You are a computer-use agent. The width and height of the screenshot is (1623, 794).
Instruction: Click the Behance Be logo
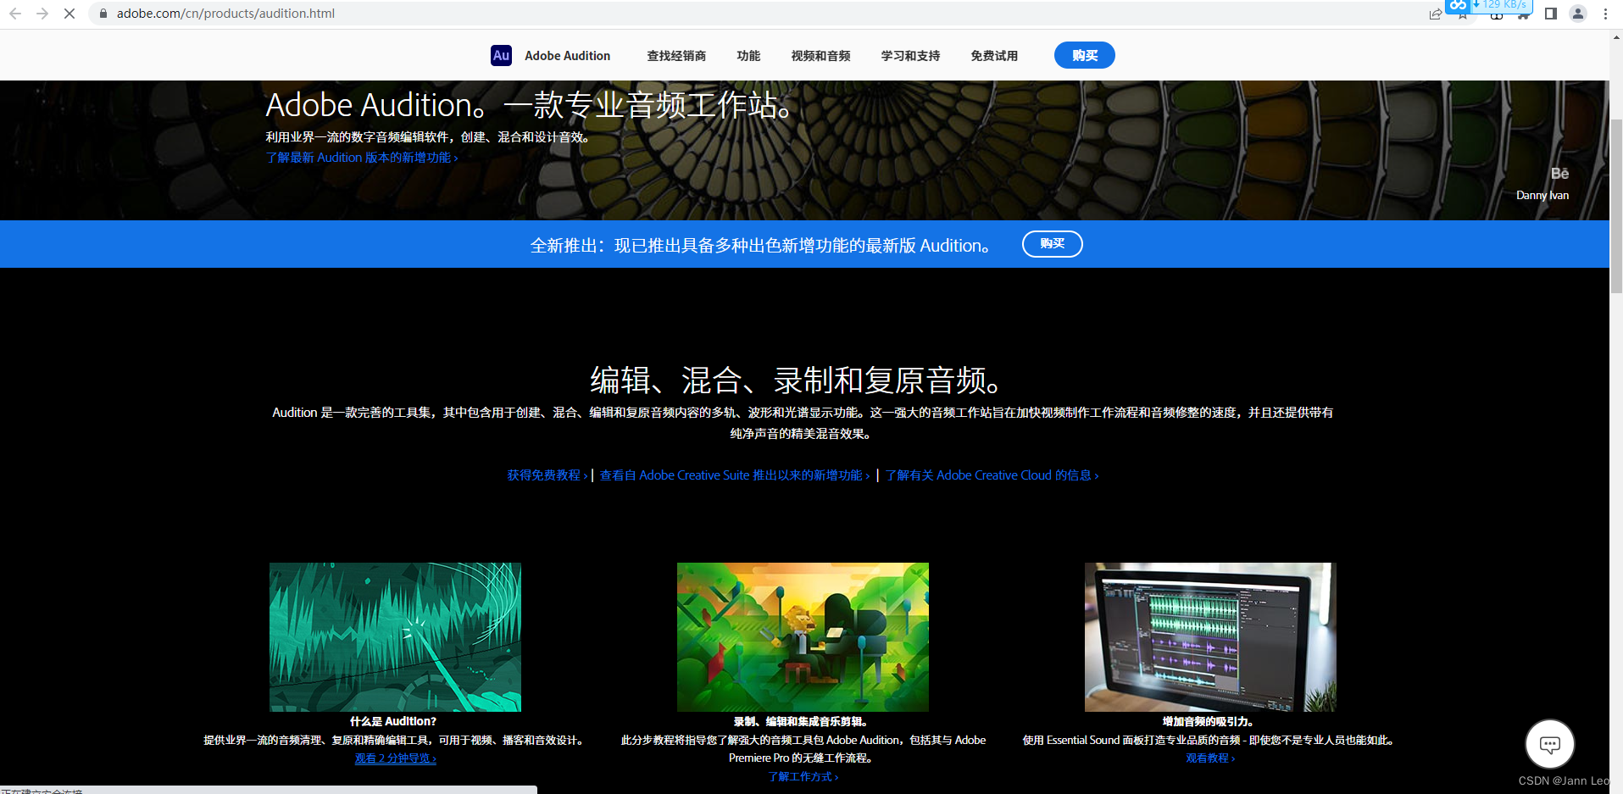1559,174
